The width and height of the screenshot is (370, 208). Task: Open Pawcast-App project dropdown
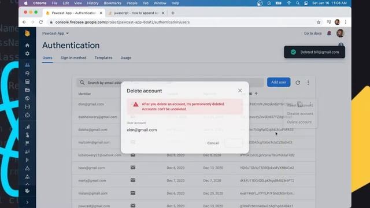pyautogui.click(x=55, y=34)
